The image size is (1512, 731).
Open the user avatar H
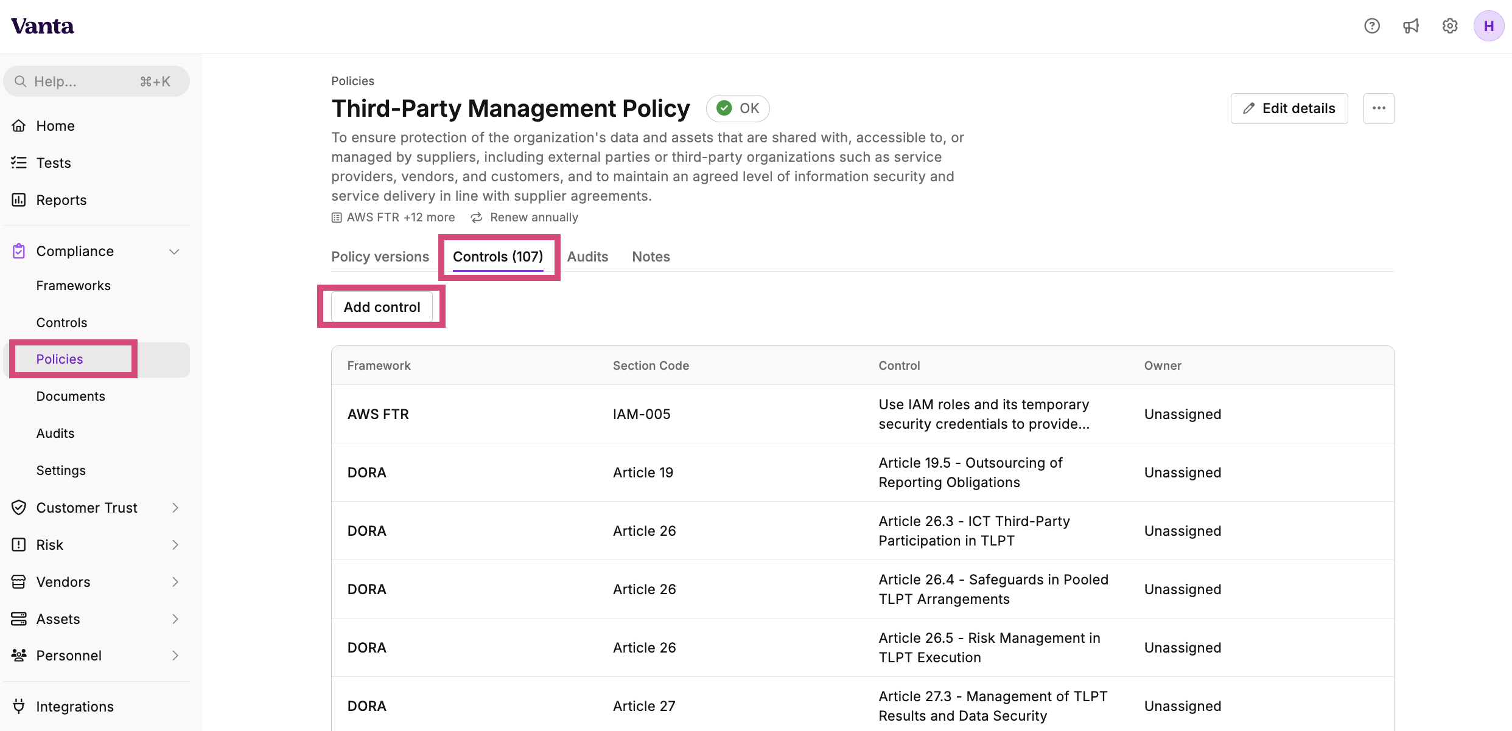click(x=1489, y=26)
